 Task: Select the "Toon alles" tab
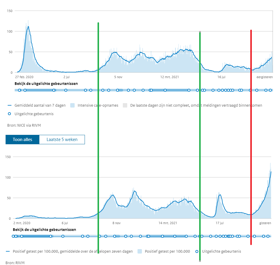point(22,140)
